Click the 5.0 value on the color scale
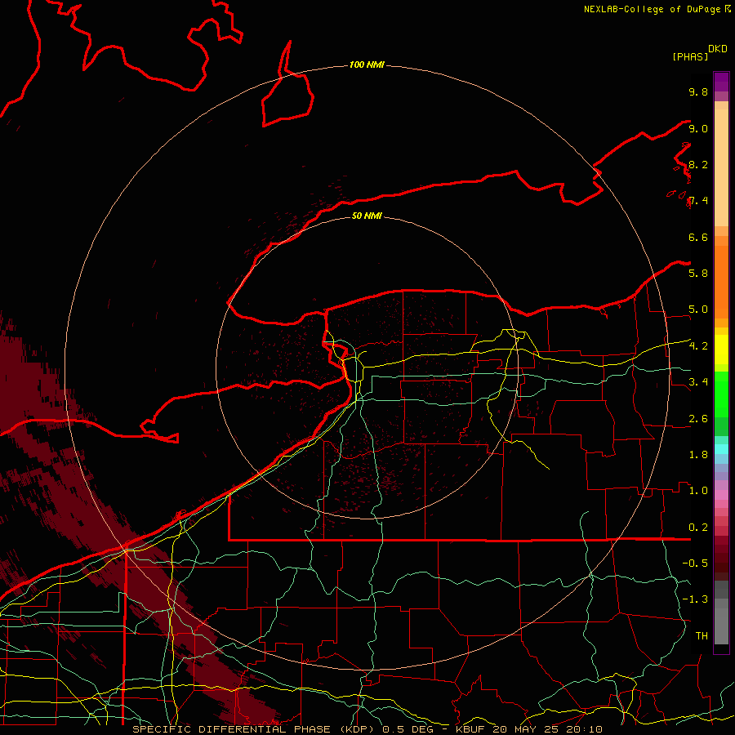Screen dimensions: 735x735 tap(698, 310)
